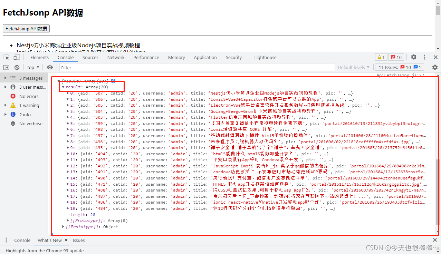Image resolution: width=441 pixels, height=254 pixels.
Task: Open the Sources tab
Action: tap(90, 57)
